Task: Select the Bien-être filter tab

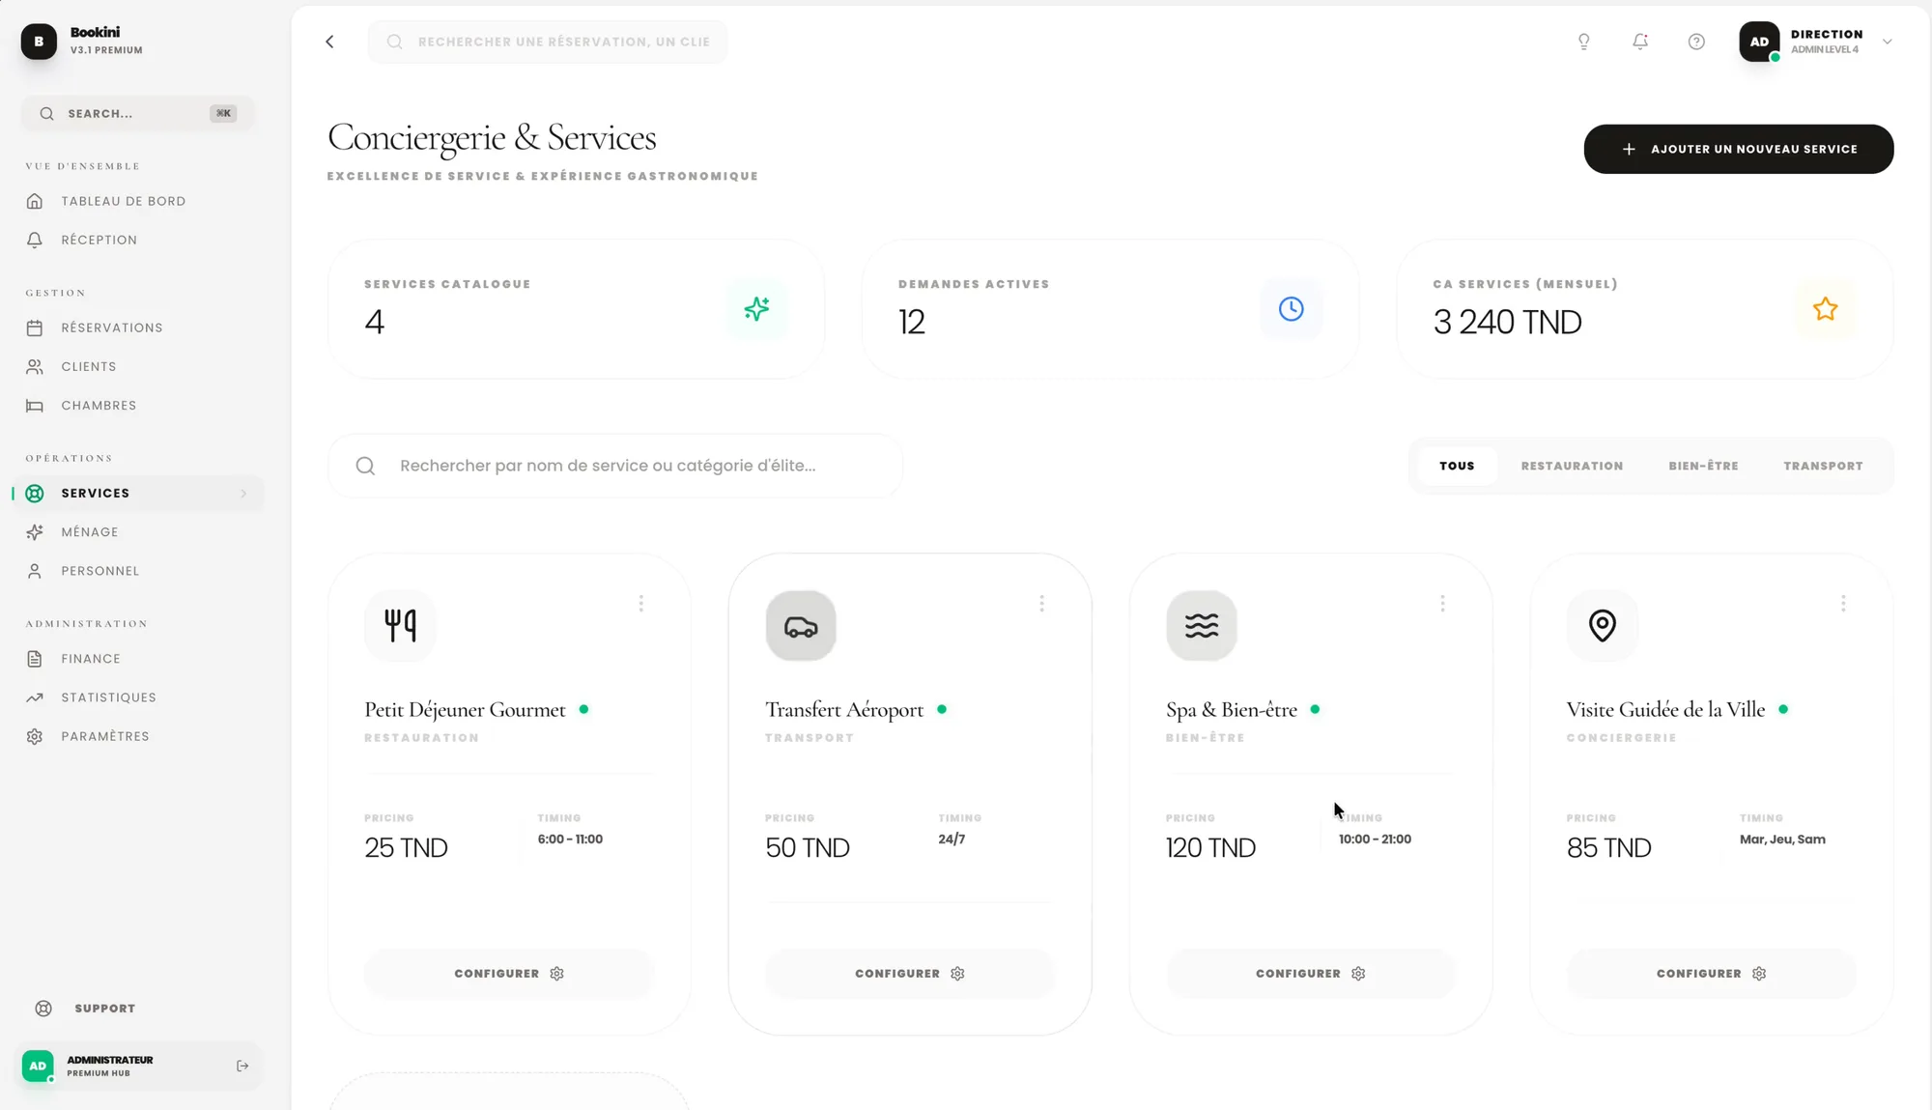Action: click(x=1704, y=466)
